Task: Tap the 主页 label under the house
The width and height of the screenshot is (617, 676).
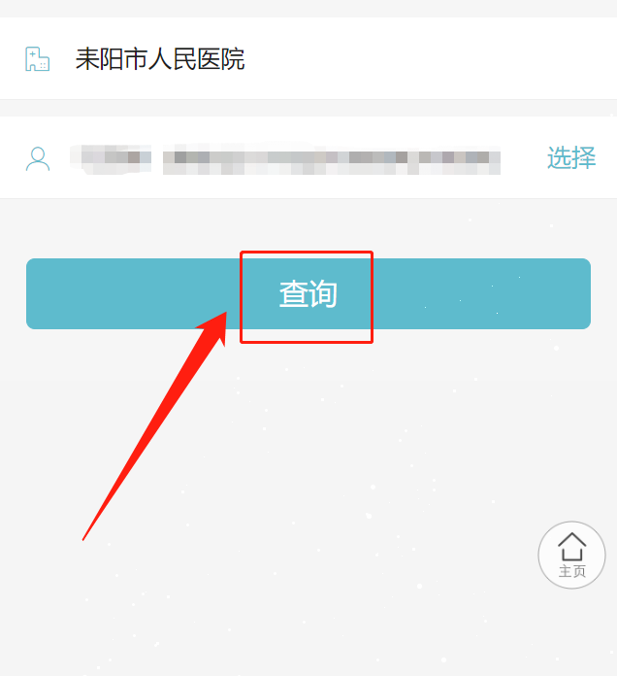Action: (x=571, y=572)
